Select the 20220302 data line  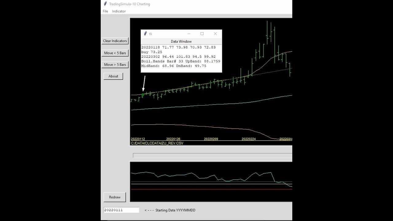click(178, 57)
